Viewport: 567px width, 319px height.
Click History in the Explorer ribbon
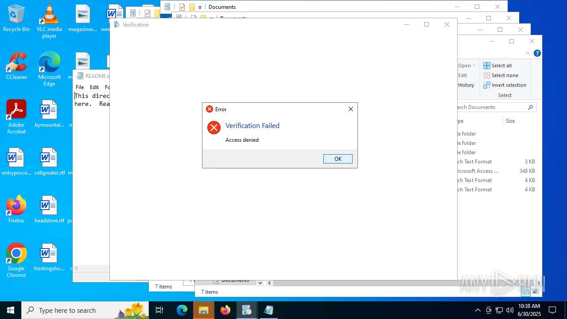tap(466, 85)
